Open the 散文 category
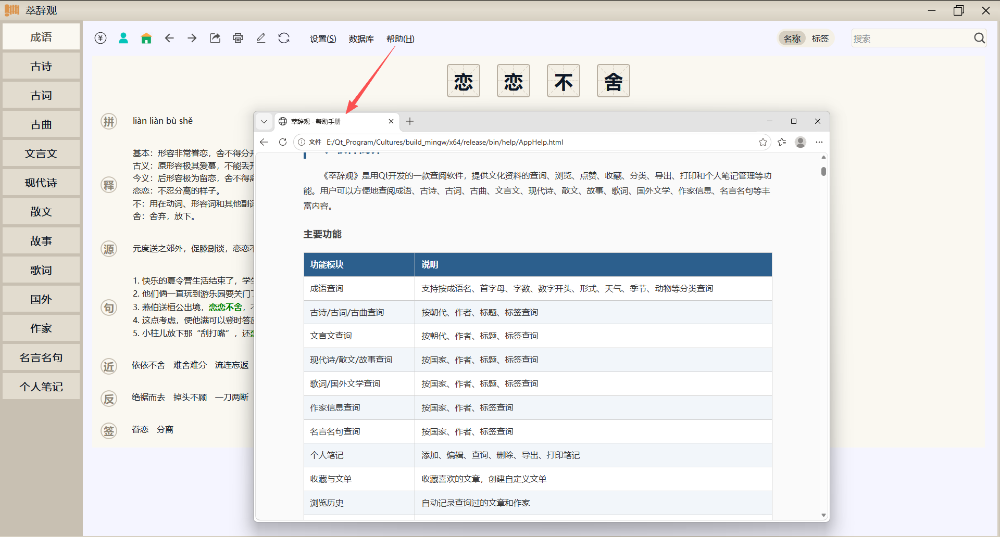 tap(41, 212)
